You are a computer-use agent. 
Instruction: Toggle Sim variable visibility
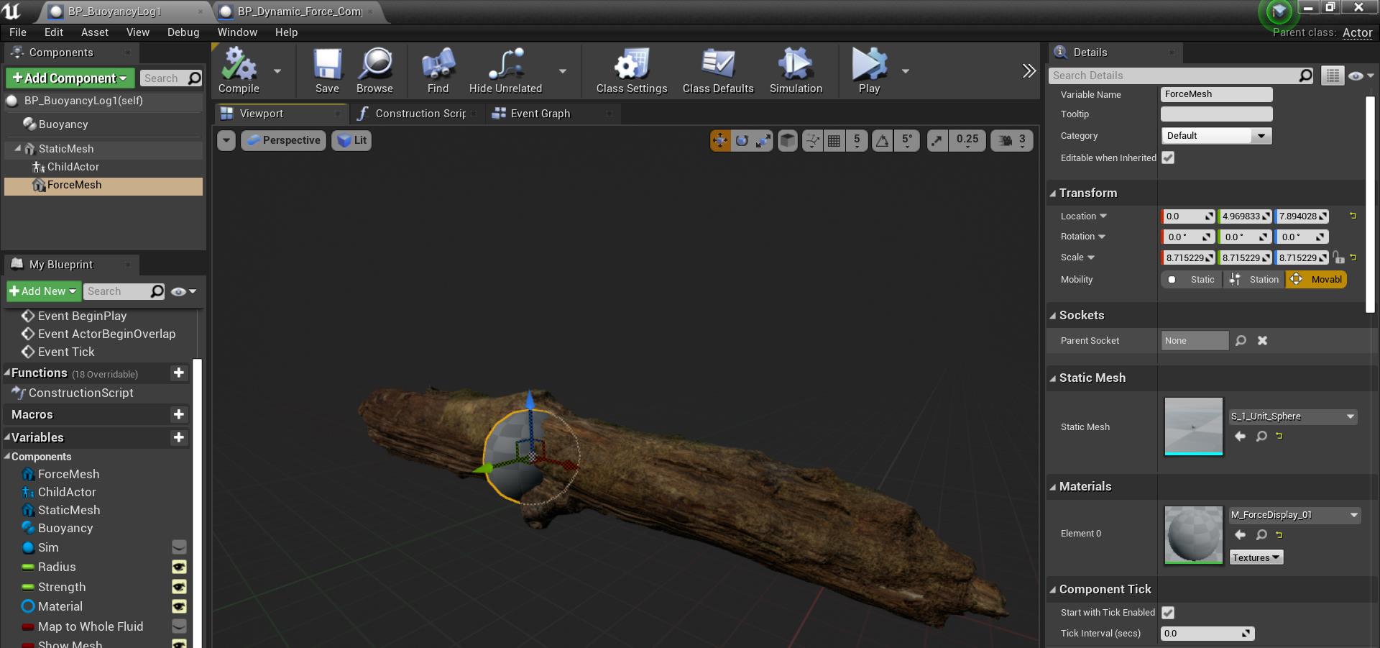[x=179, y=548]
